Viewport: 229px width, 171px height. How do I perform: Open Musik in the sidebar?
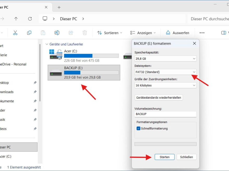coord(3,119)
